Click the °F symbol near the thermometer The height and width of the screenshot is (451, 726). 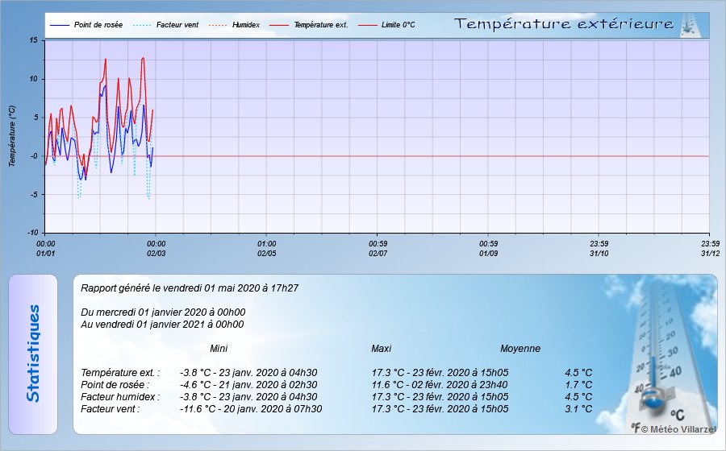tap(636, 428)
